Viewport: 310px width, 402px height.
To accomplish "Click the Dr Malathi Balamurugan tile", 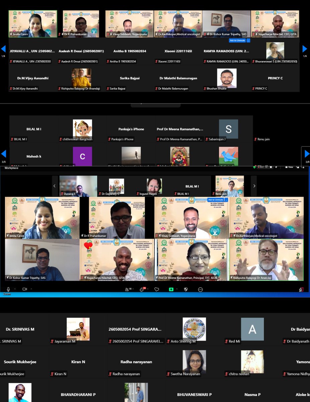I will (178, 79).
